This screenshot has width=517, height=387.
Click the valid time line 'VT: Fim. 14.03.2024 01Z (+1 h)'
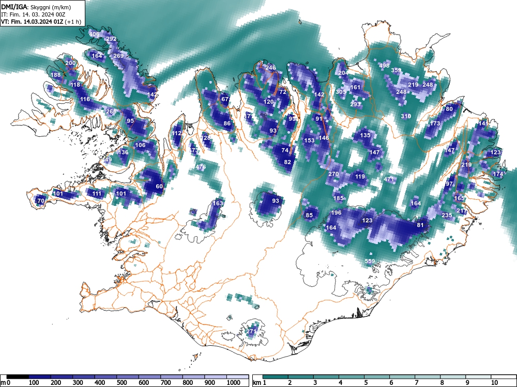click(x=41, y=22)
